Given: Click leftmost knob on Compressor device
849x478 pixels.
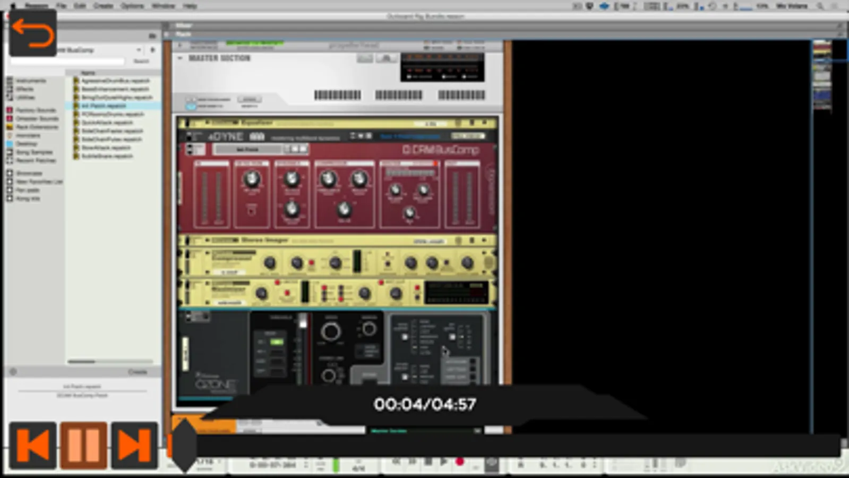Looking at the screenshot, I should click(270, 262).
